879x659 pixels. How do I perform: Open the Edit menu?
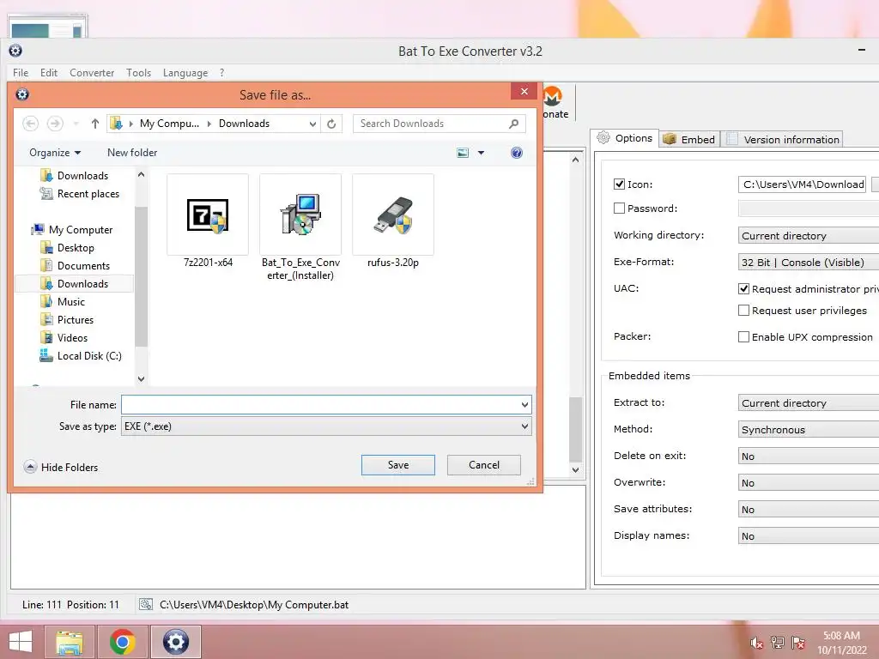click(49, 73)
